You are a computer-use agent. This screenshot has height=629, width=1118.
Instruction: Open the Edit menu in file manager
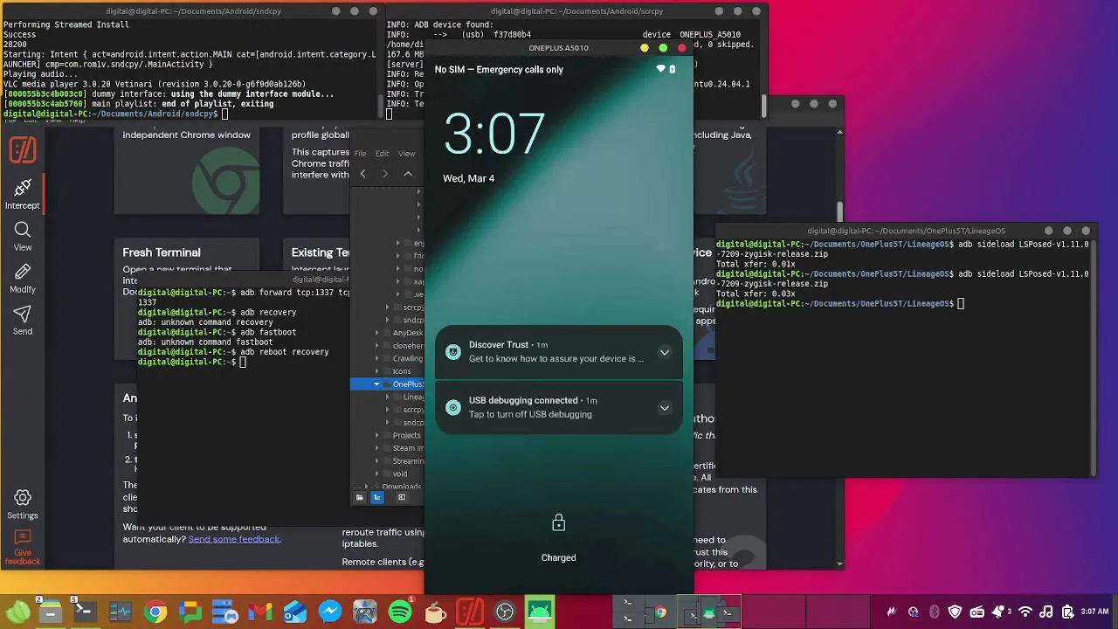click(383, 154)
